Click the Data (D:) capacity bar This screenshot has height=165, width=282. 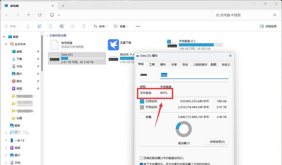click(x=83, y=58)
